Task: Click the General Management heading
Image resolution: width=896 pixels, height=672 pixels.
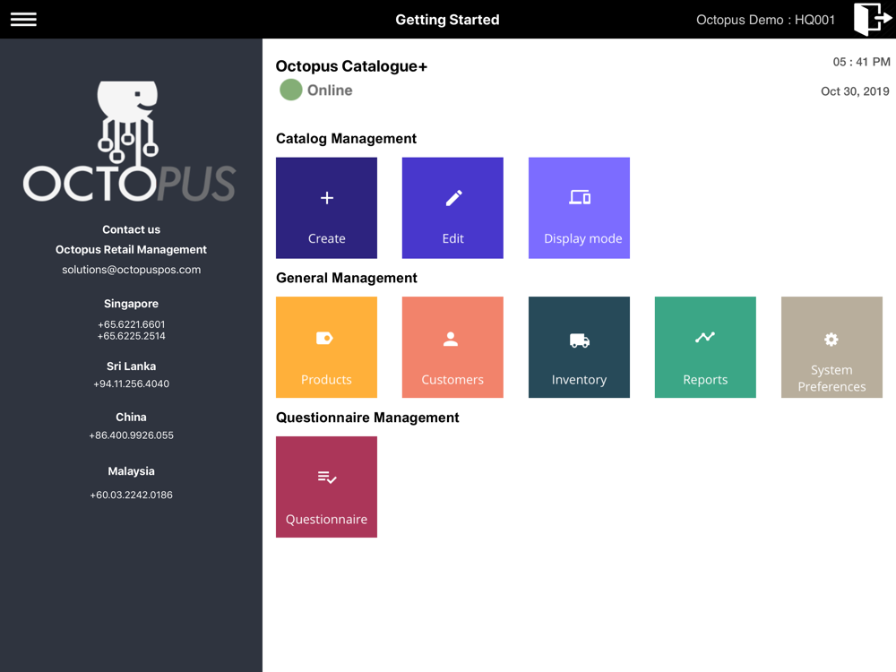Action: click(x=346, y=278)
